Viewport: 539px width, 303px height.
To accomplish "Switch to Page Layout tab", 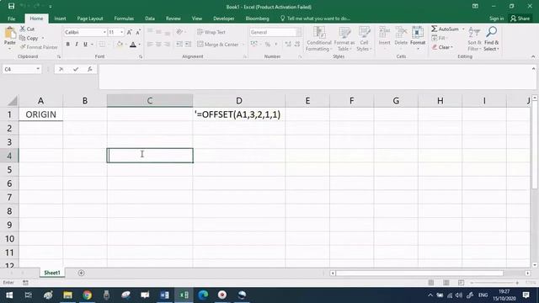I will (x=90, y=19).
